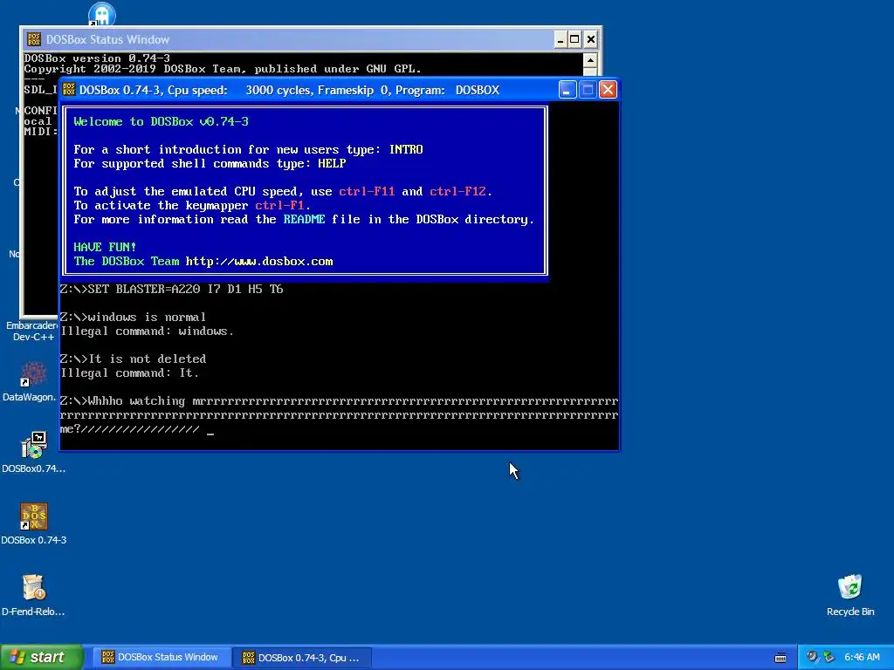Close the DOSBox 0.74-3 emulator window
The height and width of the screenshot is (670, 894).
tap(608, 90)
